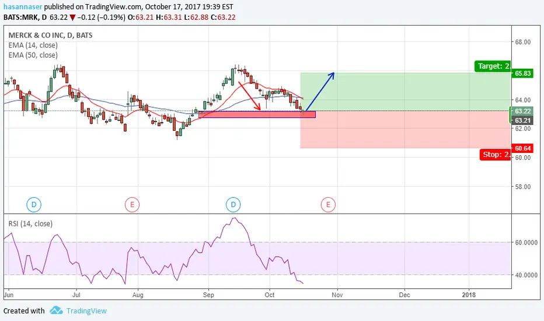
Task: Click the Sep date axis label
Action: click(208, 295)
